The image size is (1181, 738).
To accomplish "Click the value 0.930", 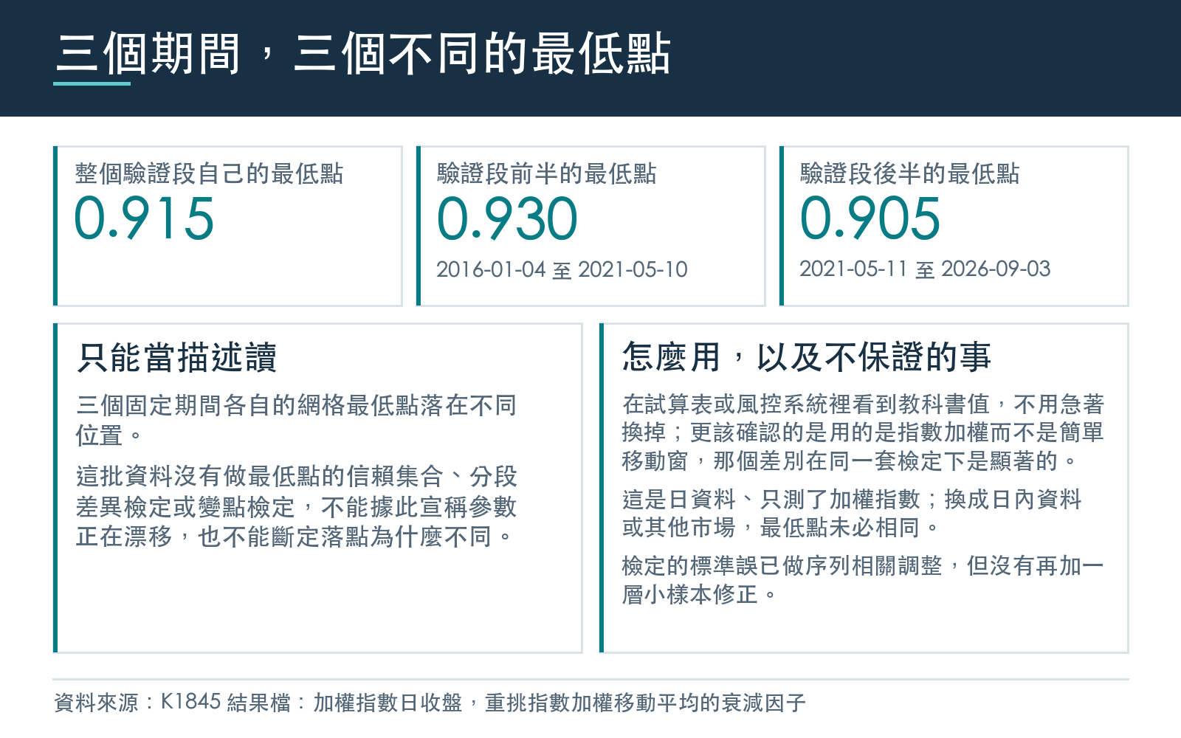I will pos(507,218).
